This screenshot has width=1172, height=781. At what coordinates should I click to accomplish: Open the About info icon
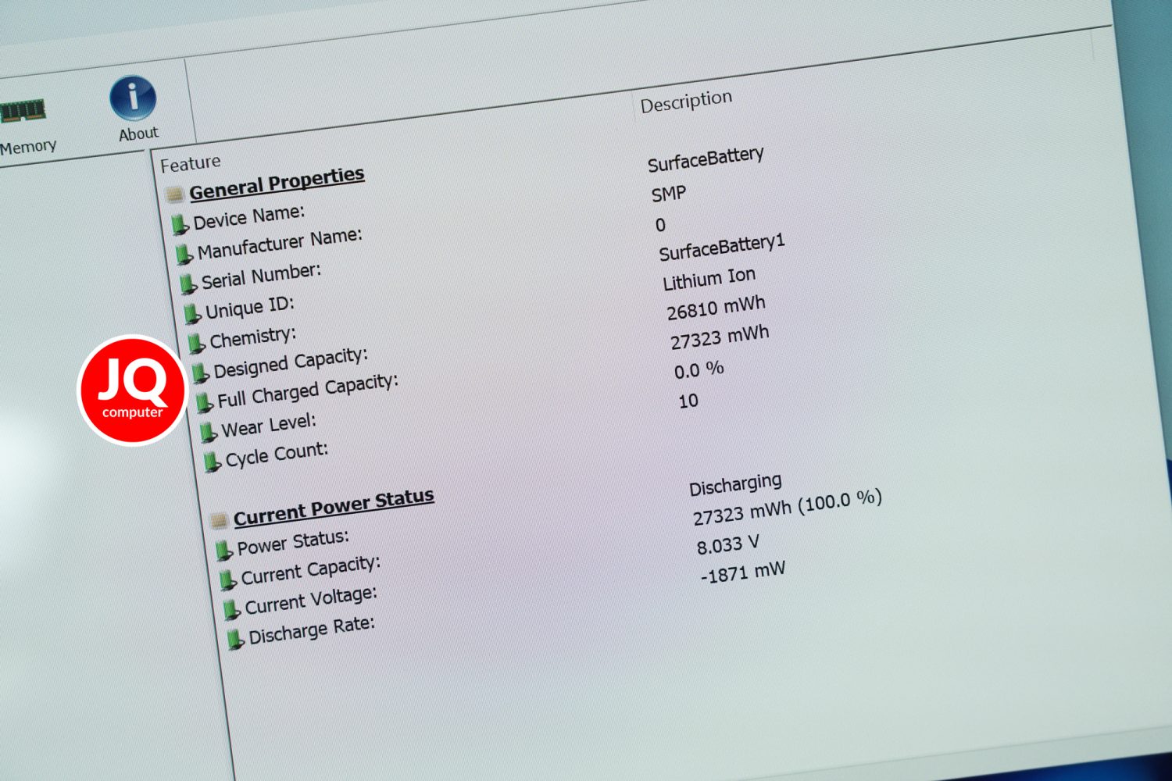pyautogui.click(x=133, y=98)
